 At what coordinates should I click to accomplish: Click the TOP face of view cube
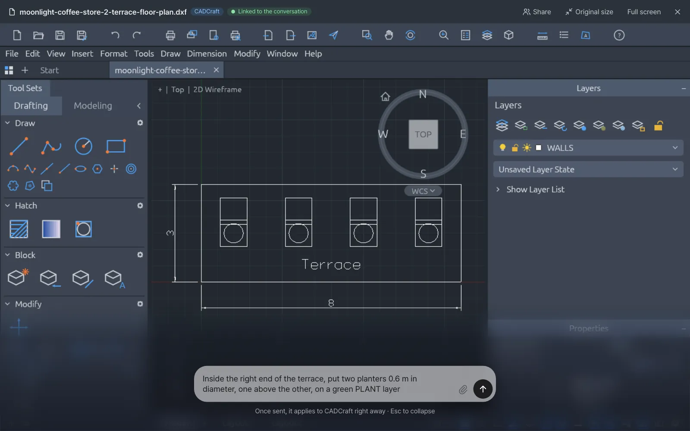pyautogui.click(x=423, y=134)
